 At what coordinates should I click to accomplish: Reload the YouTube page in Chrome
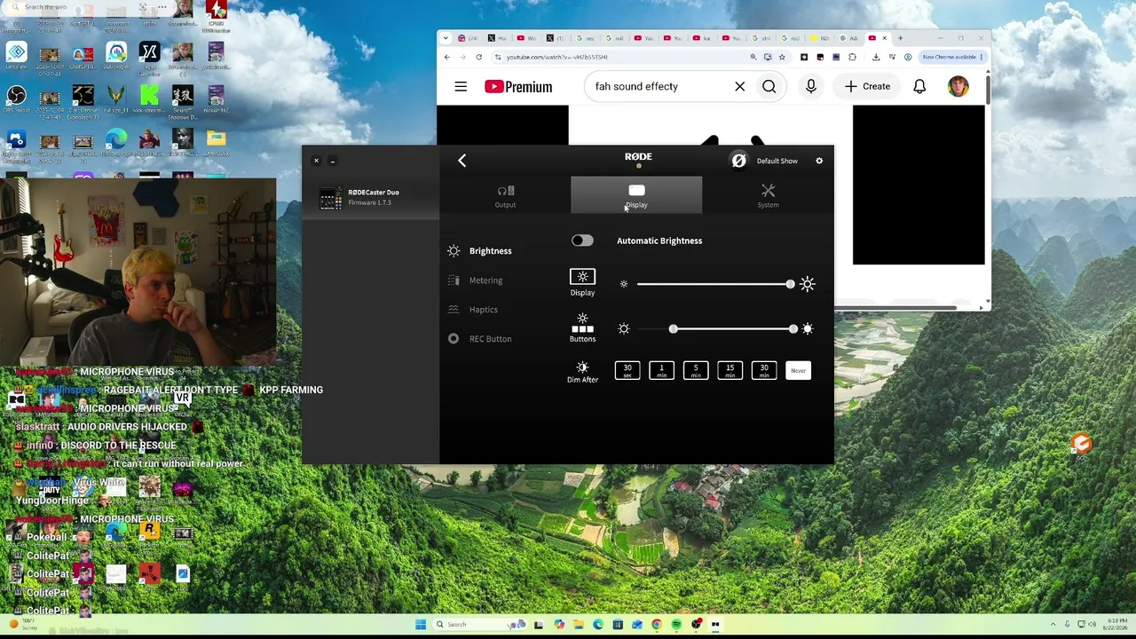[x=478, y=57]
